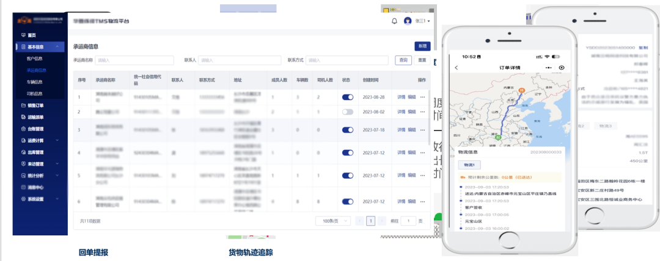660x261 pixels.
Task: Click the previous page arrow
Action: click(x=360, y=221)
